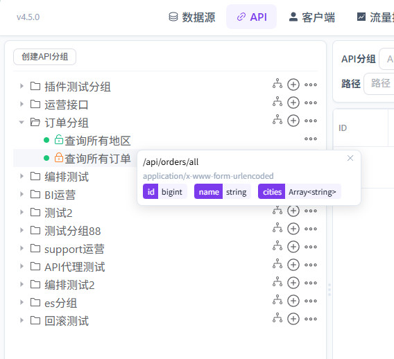Click application/x-www-form-urlencoded content type text
Image resolution: width=394 pixels, height=359 pixels.
pyautogui.click(x=208, y=176)
